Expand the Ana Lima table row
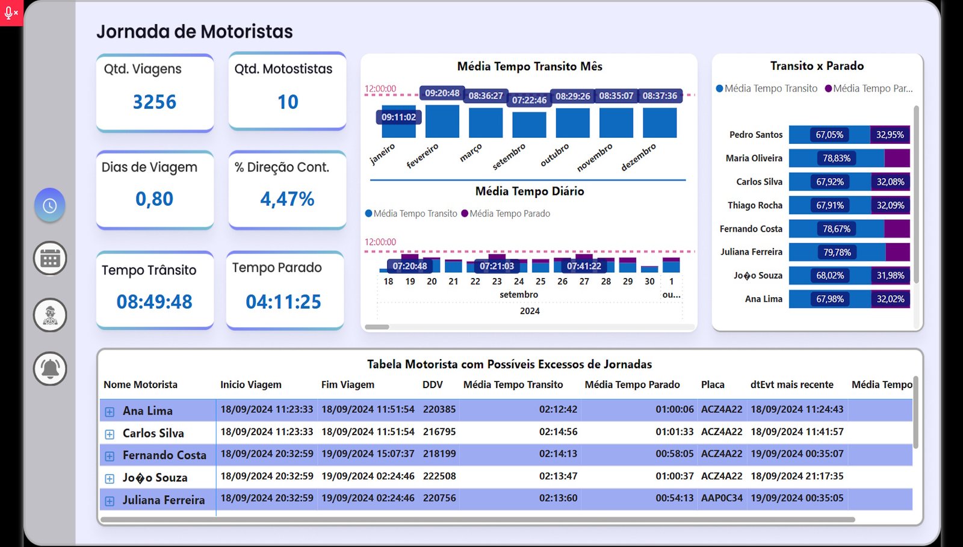The height and width of the screenshot is (547, 963). point(109,410)
